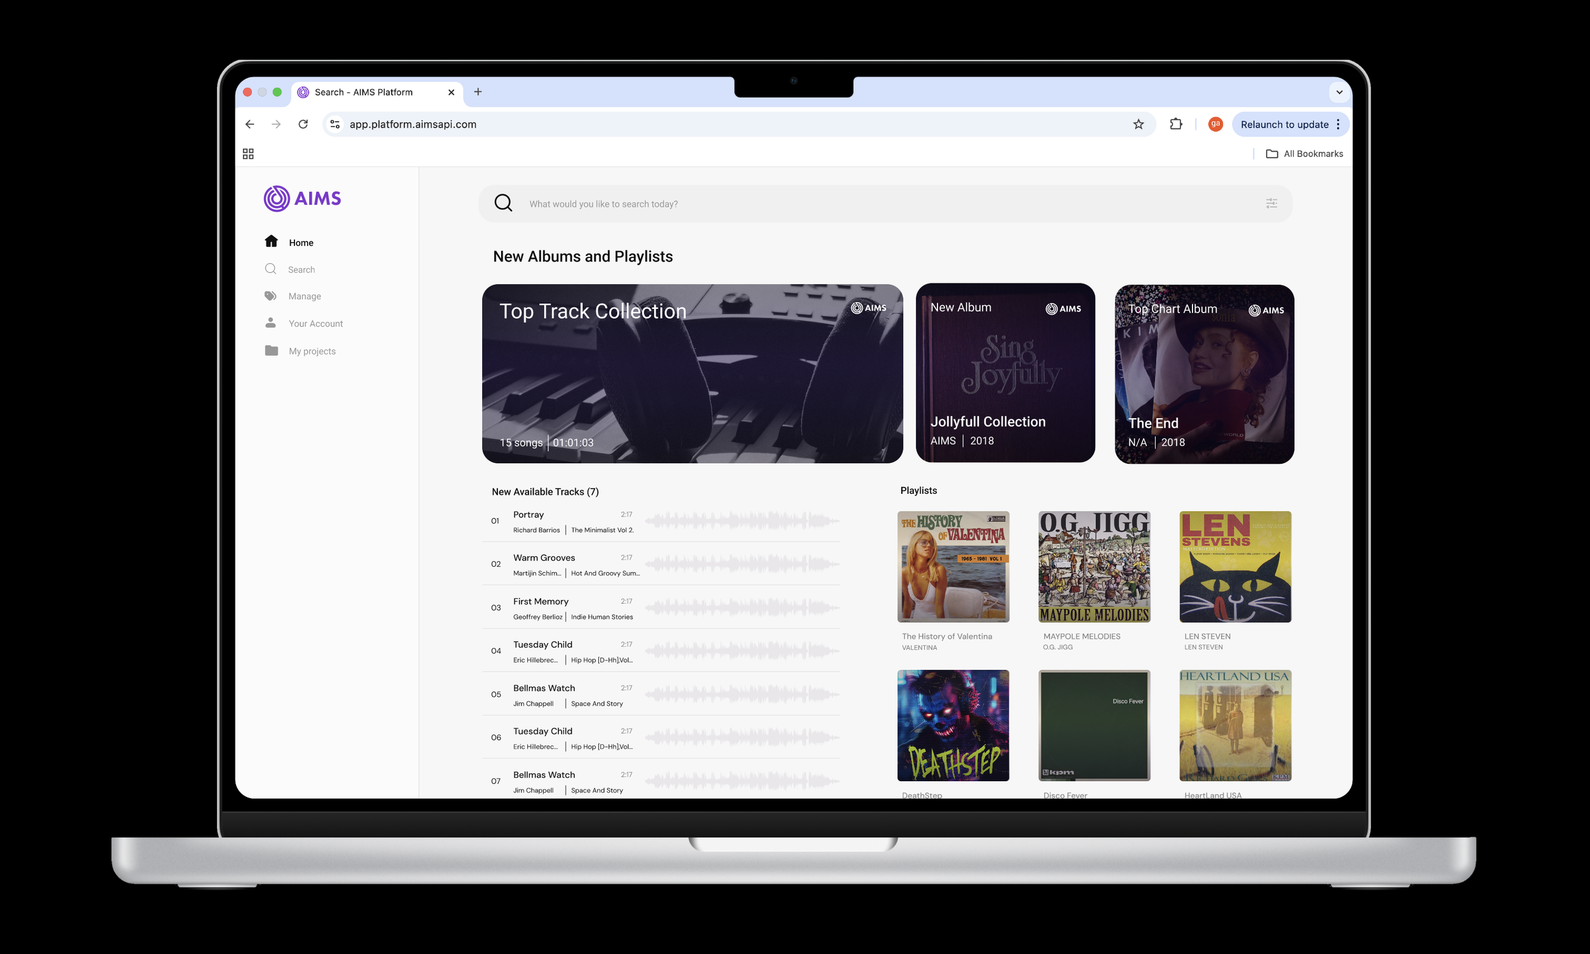Open the browser extensions puzzle icon
This screenshot has height=954, width=1590.
point(1175,124)
